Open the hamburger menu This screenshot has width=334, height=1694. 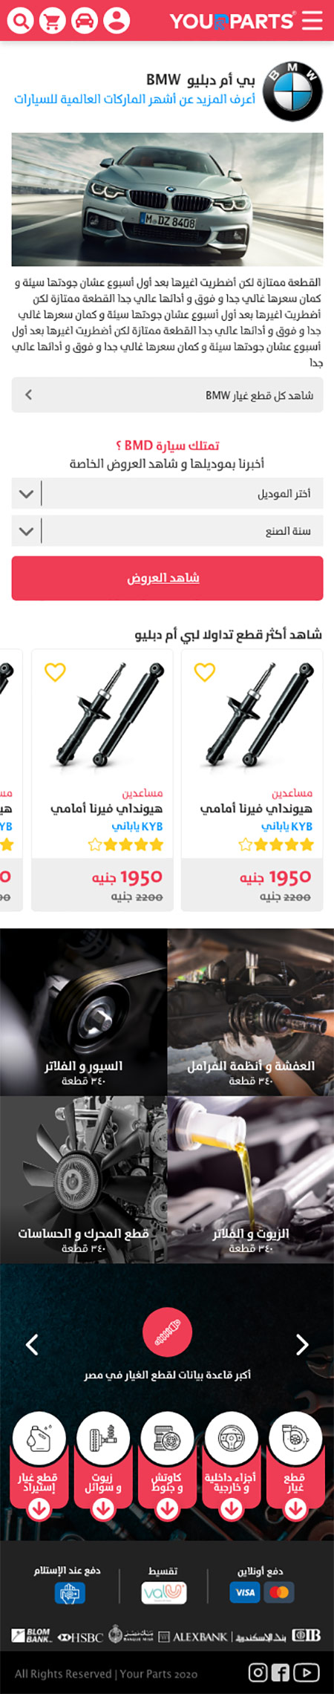[x=312, y=21]
